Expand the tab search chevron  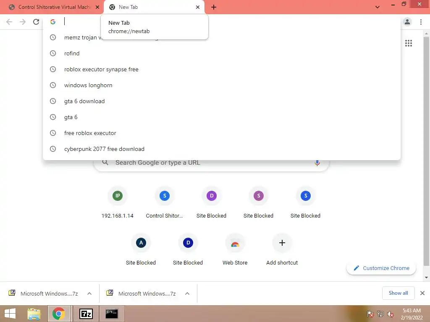point(378,7)
